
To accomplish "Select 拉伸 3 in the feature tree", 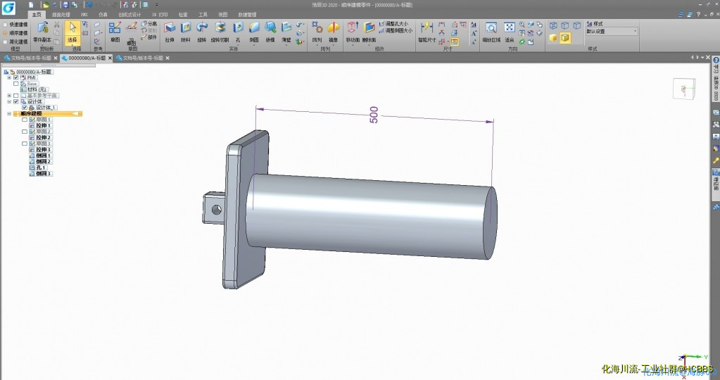I will click(x=42, y=150).
